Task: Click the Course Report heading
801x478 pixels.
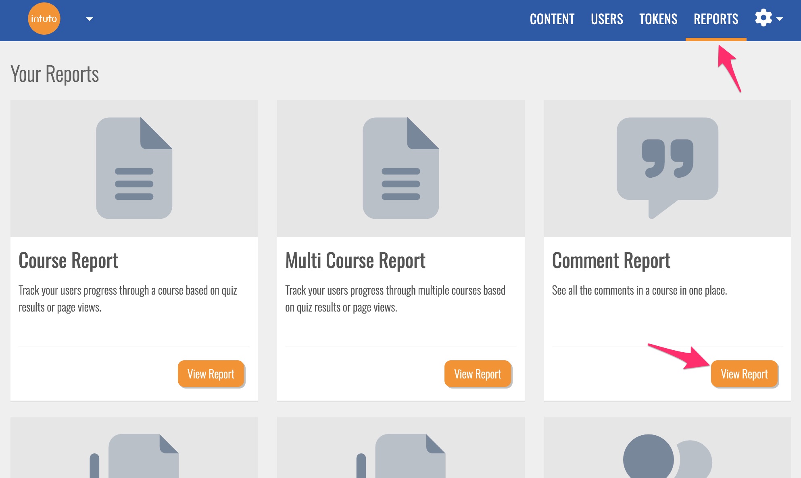Action: (68, 260)
